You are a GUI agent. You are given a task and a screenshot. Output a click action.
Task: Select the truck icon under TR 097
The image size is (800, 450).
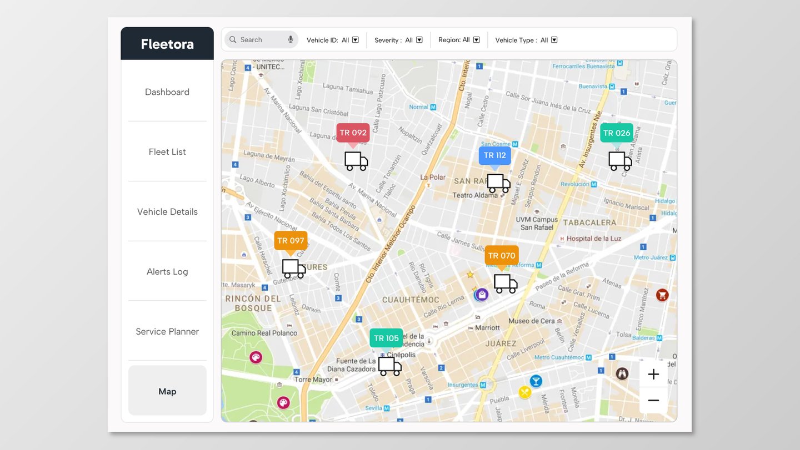click(294, 269)
